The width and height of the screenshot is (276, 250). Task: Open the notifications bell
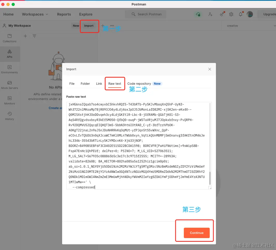(241, 14)
